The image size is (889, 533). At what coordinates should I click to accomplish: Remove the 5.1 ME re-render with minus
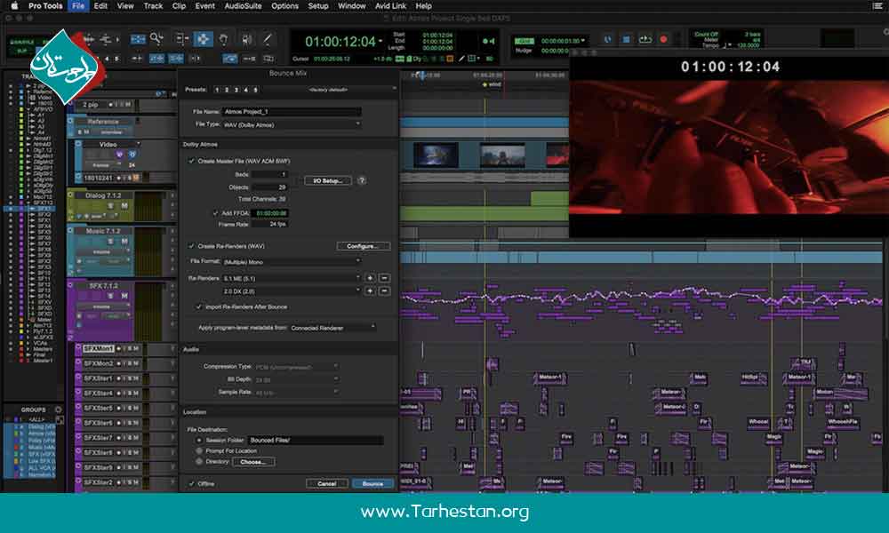coord(384,278)
